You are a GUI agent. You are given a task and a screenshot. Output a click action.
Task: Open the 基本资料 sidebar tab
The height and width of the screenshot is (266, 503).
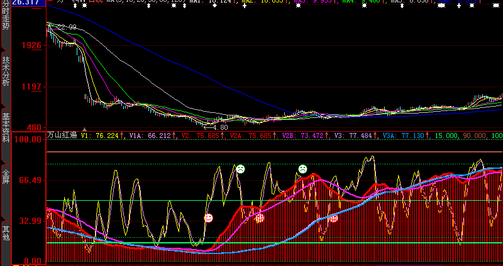(x=6, y=136)
